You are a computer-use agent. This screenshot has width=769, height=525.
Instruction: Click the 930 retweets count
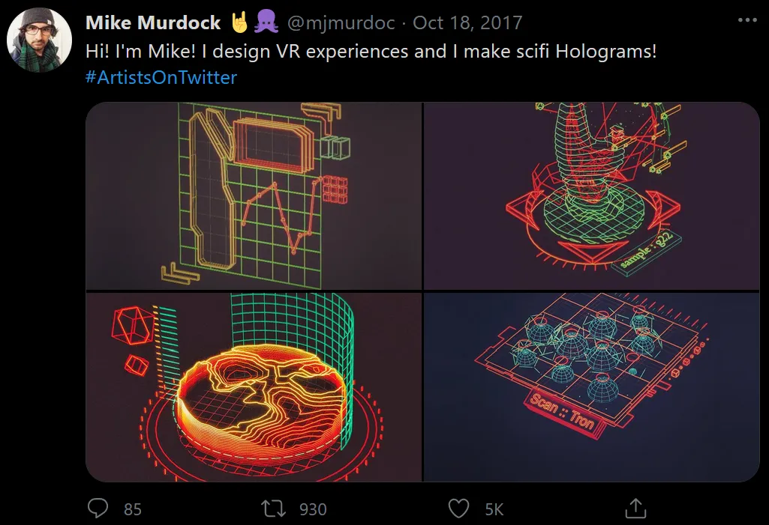click(x=313, y=509)
